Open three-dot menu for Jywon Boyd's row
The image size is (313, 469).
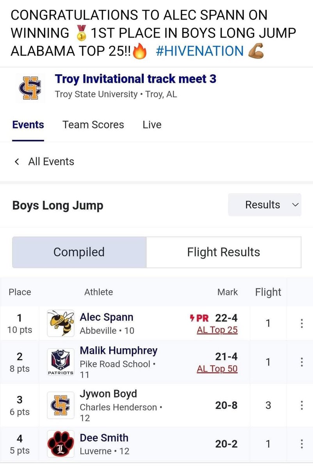tap(301, 405)
